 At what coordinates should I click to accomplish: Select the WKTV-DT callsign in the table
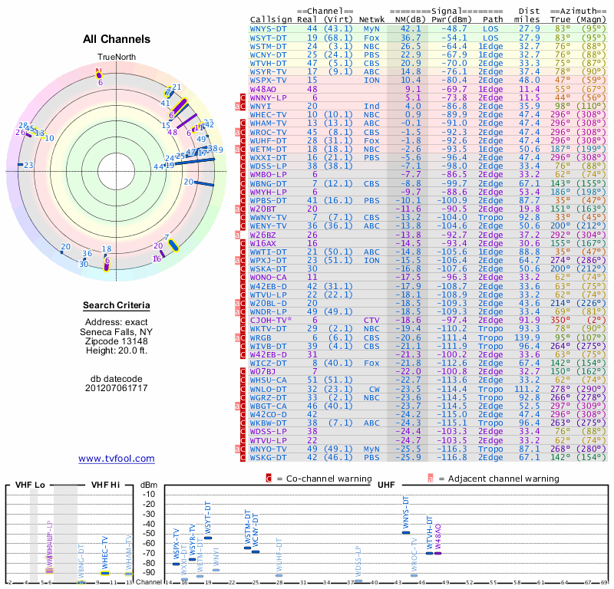[268, 329]
